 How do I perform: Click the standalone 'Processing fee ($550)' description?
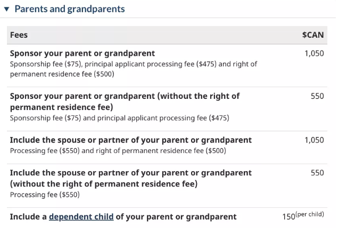pos(45,195)
